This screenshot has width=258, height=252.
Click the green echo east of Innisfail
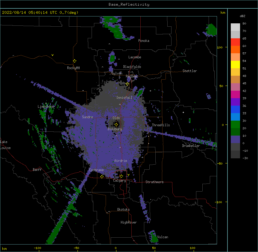[x=140, y=93]
